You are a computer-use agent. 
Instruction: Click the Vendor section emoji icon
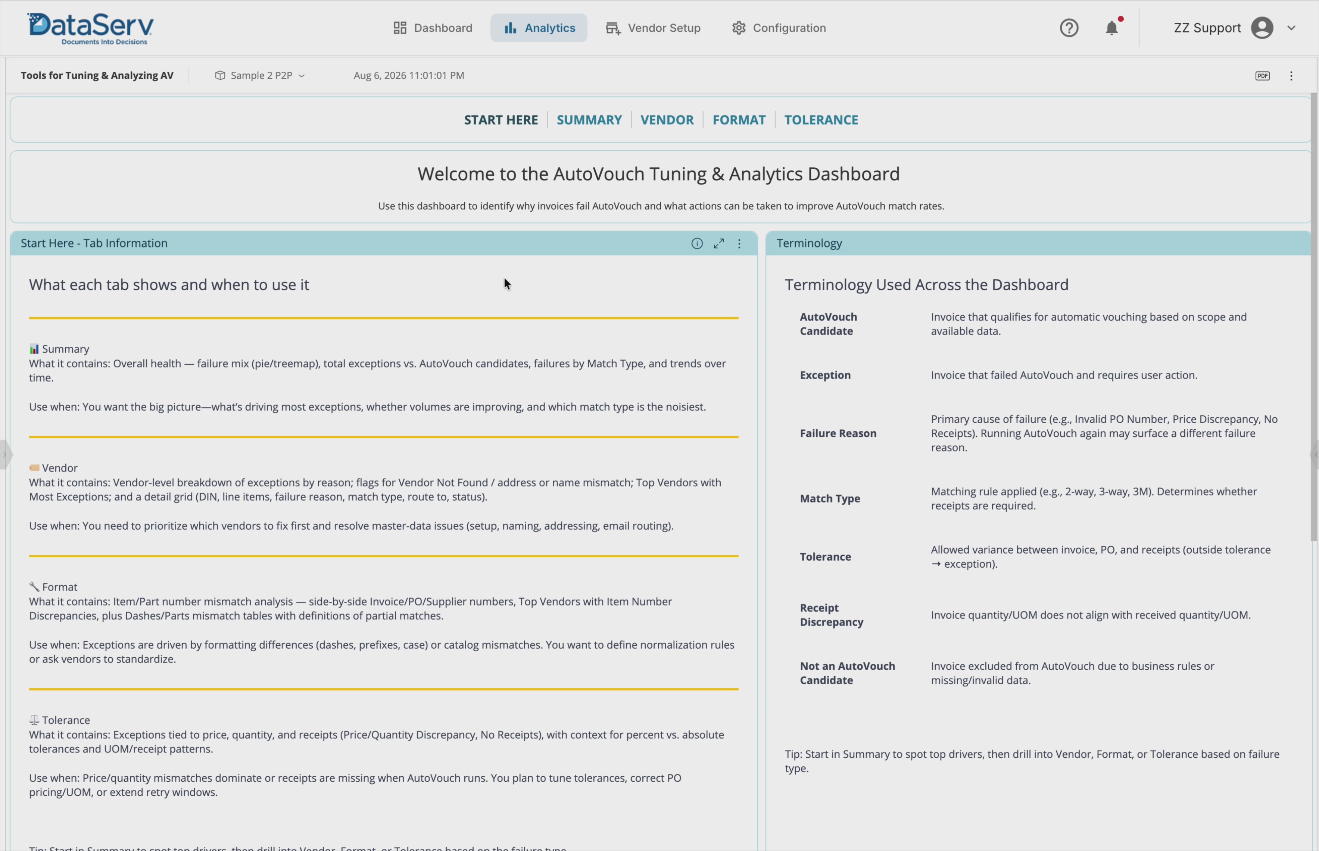(34, 468)
